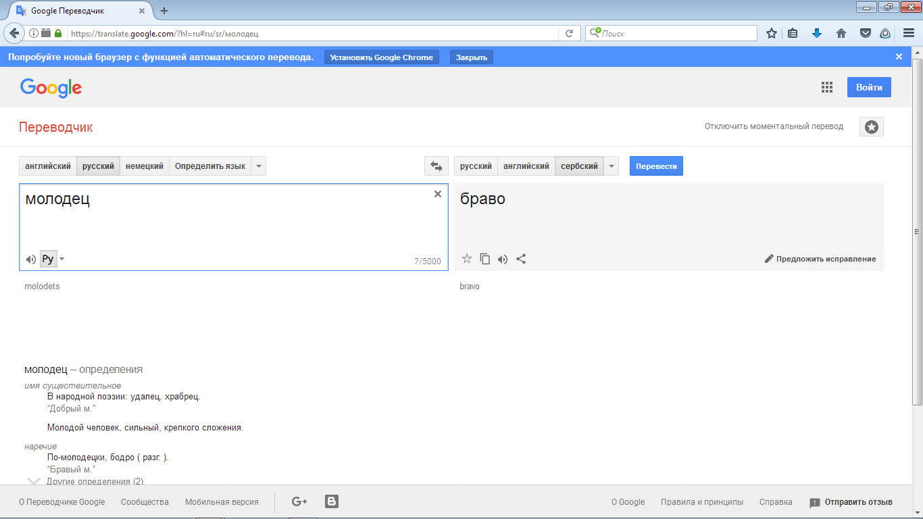
Task: Click the transliteration bravo
Action: (470, 287)
